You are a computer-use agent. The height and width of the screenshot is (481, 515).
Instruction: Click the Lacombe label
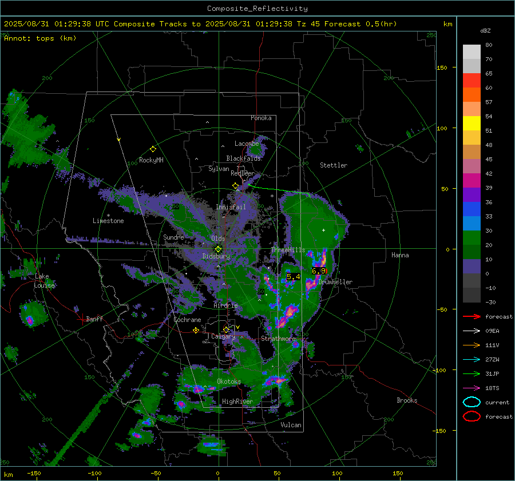[x=247, y=144]
